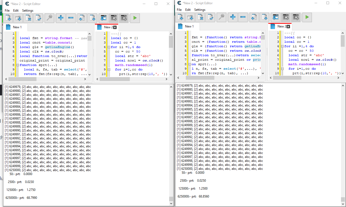Click blue minus icon in left window toolbar
Screen dimensions: 346x207
(71, 18)
